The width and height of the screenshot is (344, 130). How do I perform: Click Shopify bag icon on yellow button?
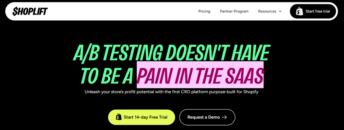(x=118, y=117)
